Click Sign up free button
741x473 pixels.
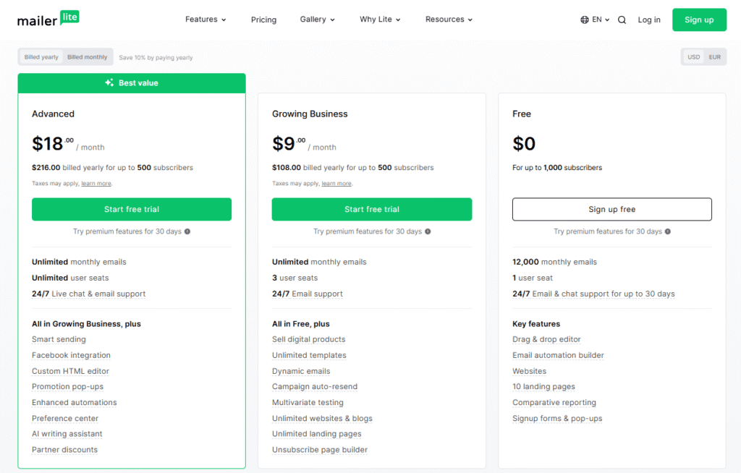coord(612,209)
